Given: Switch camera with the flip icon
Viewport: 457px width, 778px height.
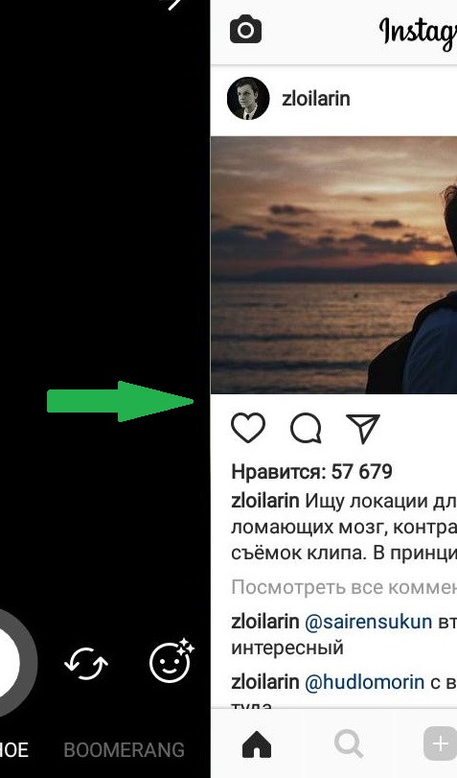Looking at the screenshot, I should point(86,663).
